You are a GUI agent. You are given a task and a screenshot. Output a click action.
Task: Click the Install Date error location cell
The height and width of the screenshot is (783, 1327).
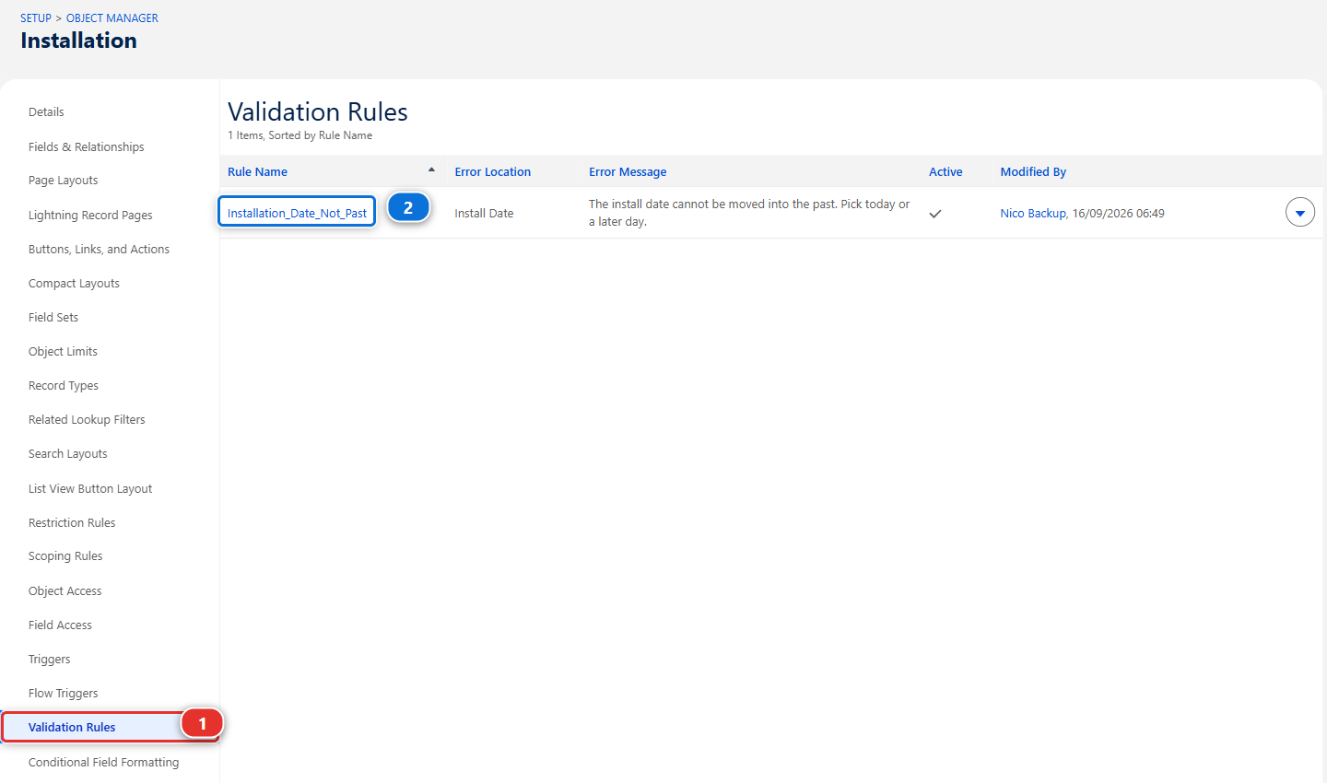[x=484, y=213]
